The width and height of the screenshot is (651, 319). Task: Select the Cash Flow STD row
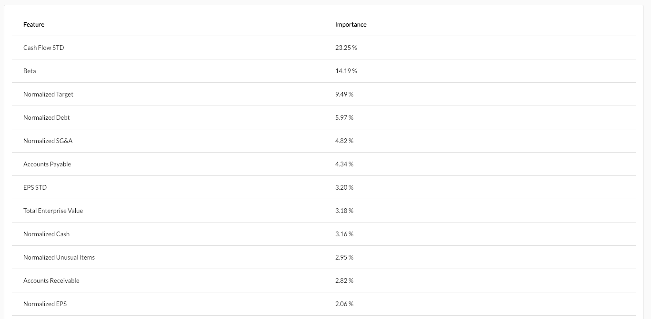click(x=324, y=48)
